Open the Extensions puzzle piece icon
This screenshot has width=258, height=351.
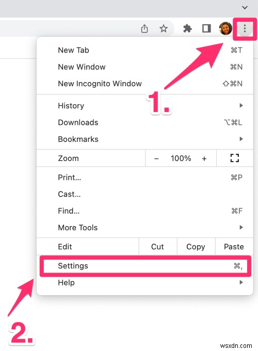click(x=187, y=28)
